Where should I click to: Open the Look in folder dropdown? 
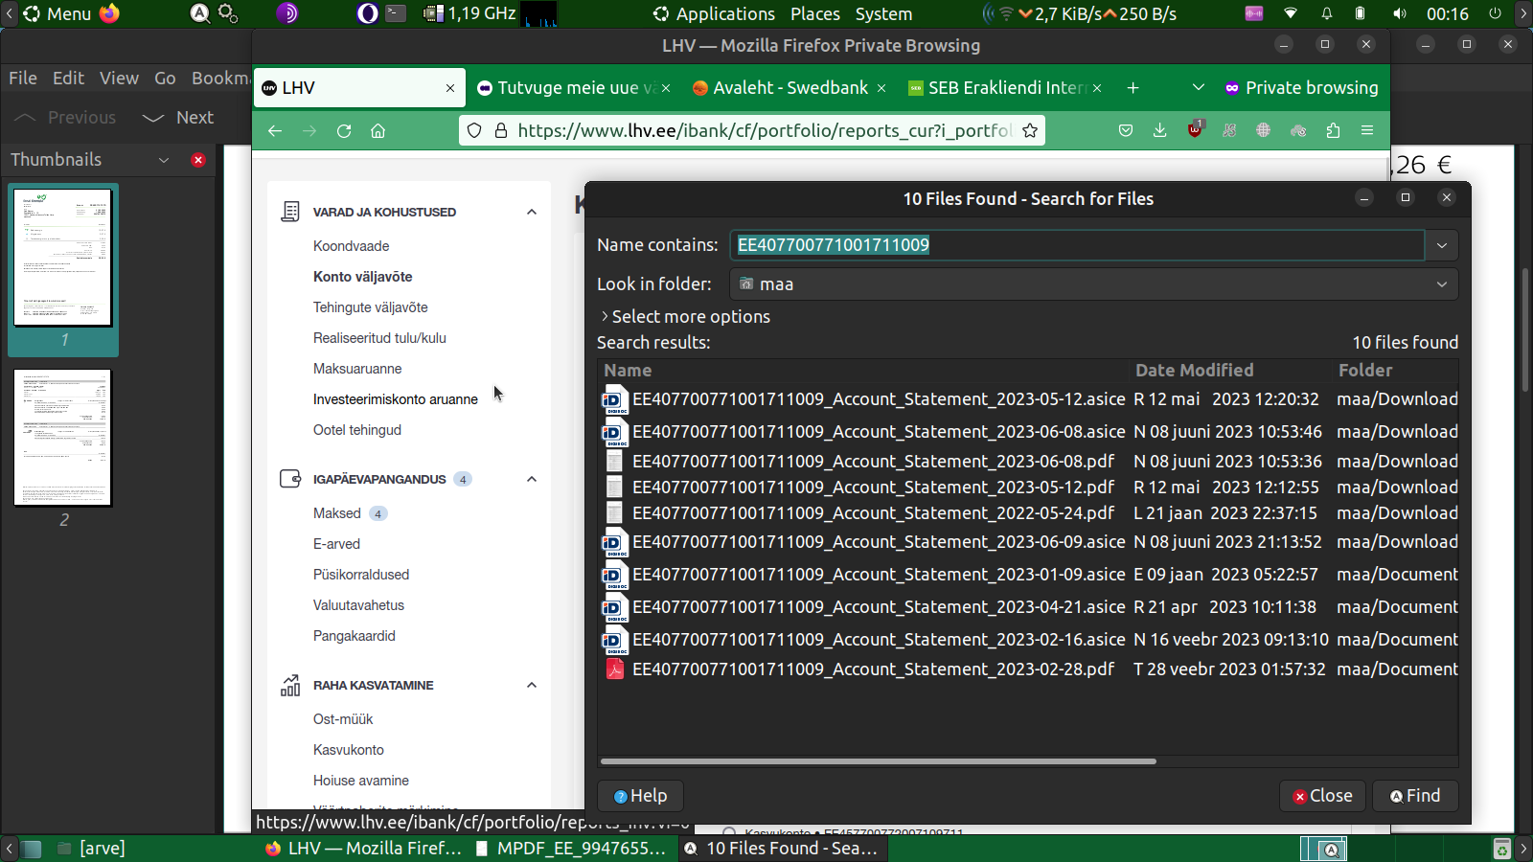tap(1093, 284)
